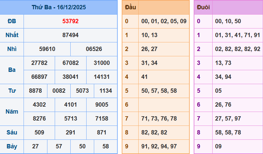Image resolution: width=263 pixels, height=154 pixels.
Task: Click the Đuôi column header
Action: coord(203,7)
